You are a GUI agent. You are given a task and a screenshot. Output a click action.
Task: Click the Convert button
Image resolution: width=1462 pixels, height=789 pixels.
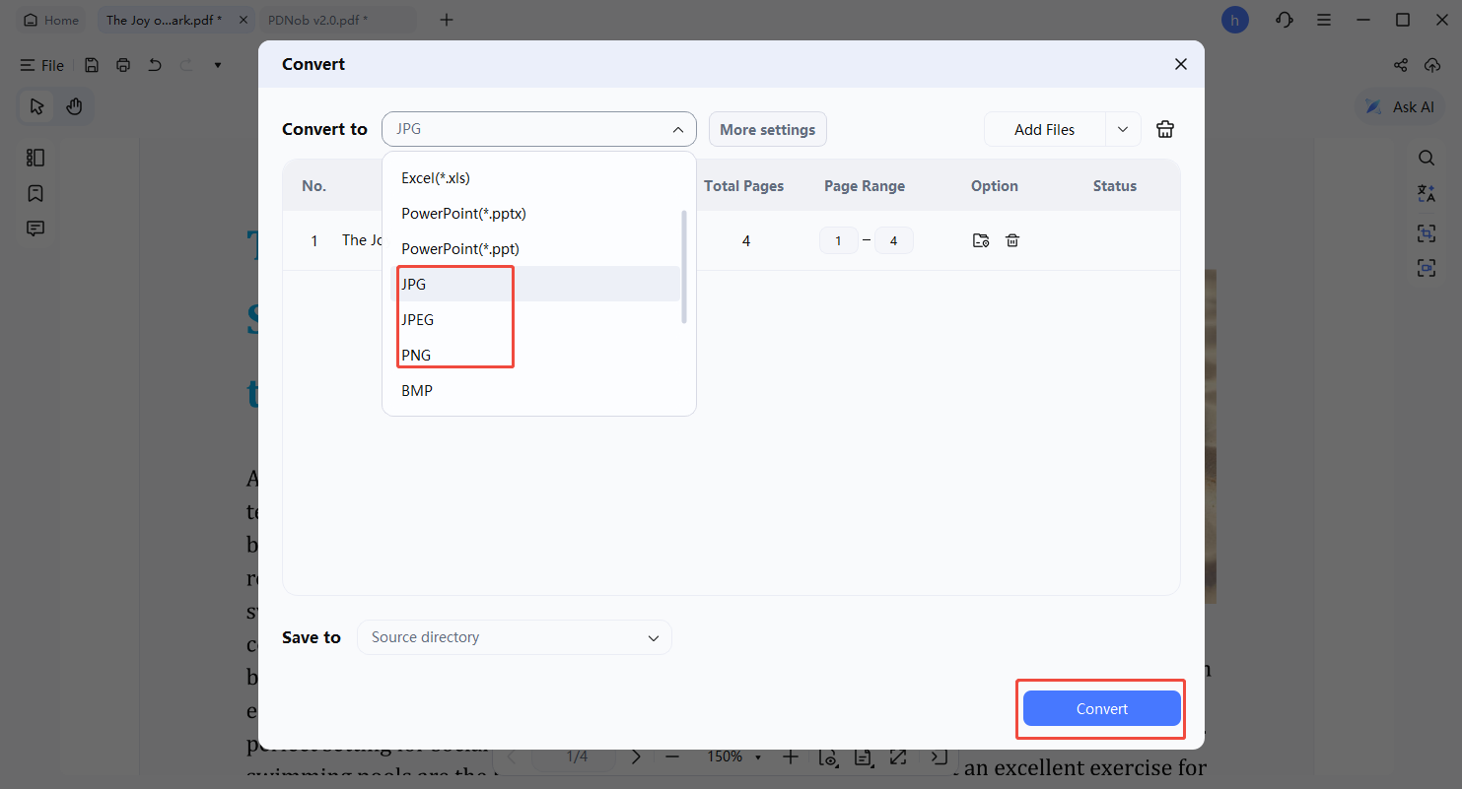pyautogui.click(x=1100, y=708)
